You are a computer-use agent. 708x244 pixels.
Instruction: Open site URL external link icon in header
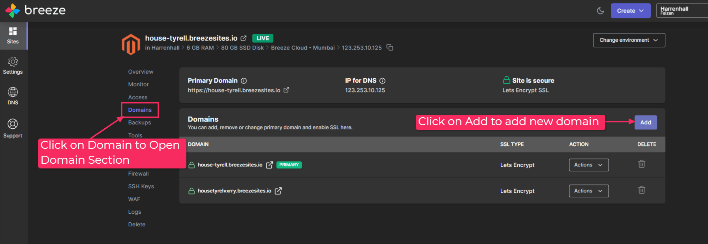pyautogui.click(x=244, y=38)
